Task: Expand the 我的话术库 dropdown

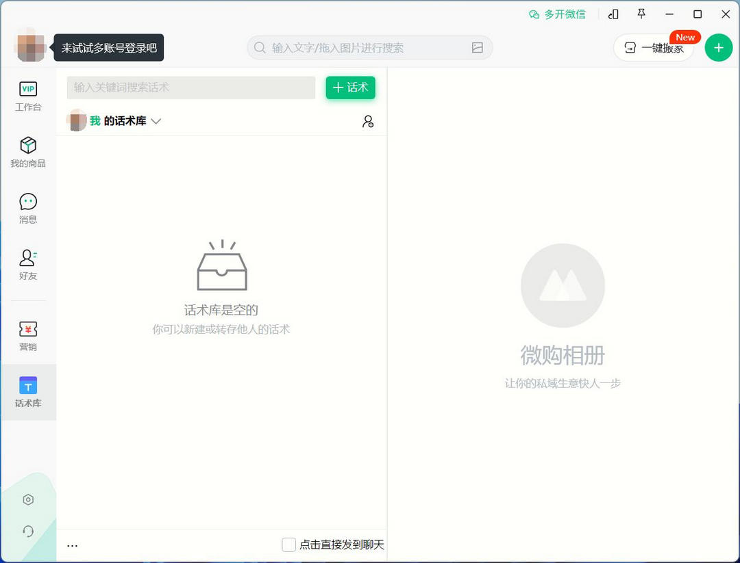Action: pos(156,121)
